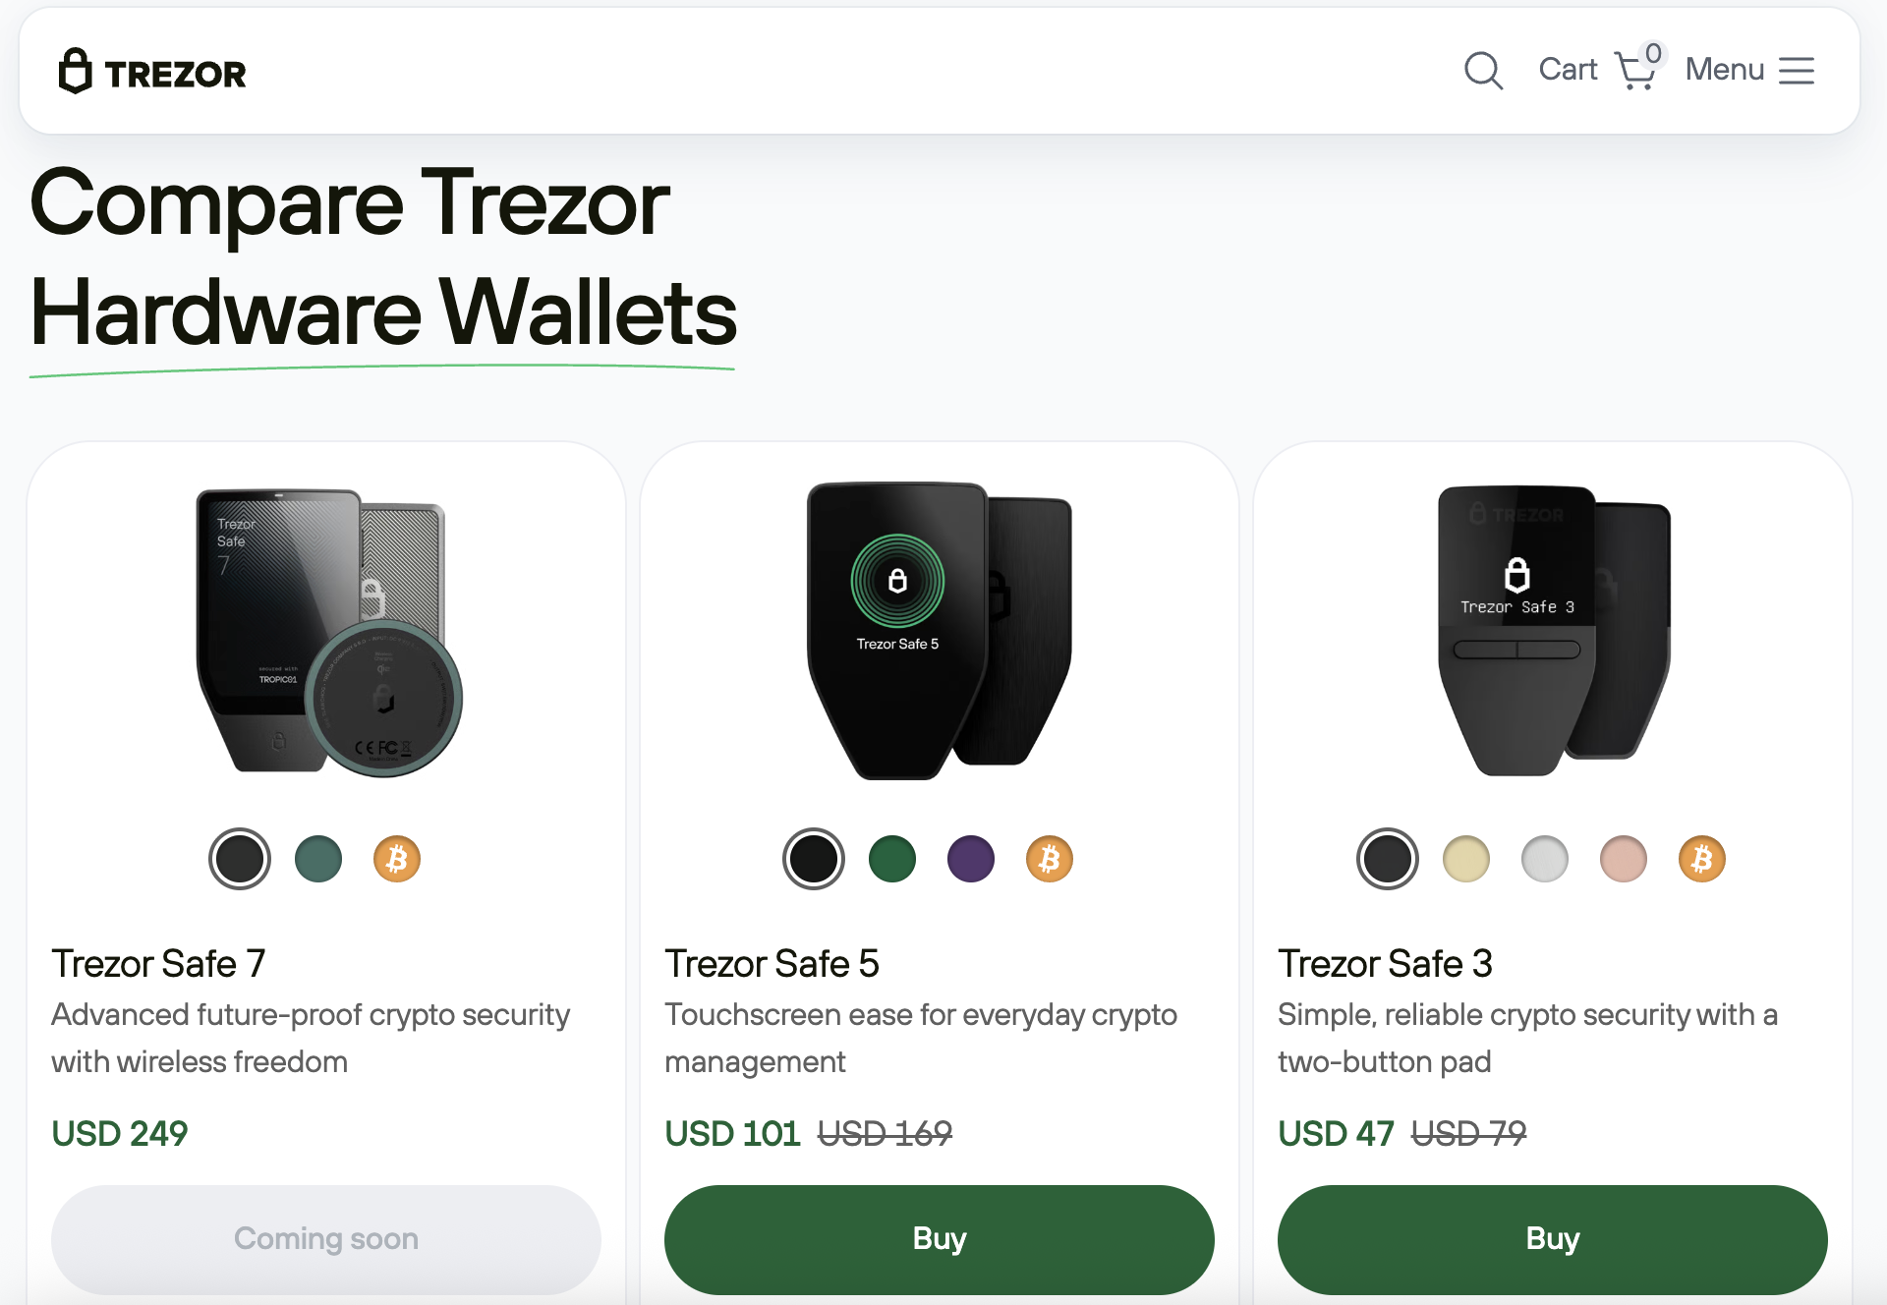Select silver color for Trezor Safe 3

[1545, 859]
